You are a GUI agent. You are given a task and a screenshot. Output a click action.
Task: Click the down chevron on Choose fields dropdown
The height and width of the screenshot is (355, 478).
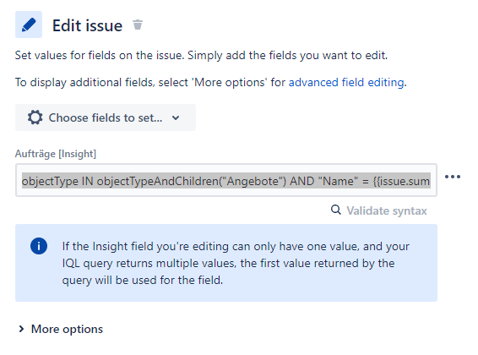tap(176, 118)
